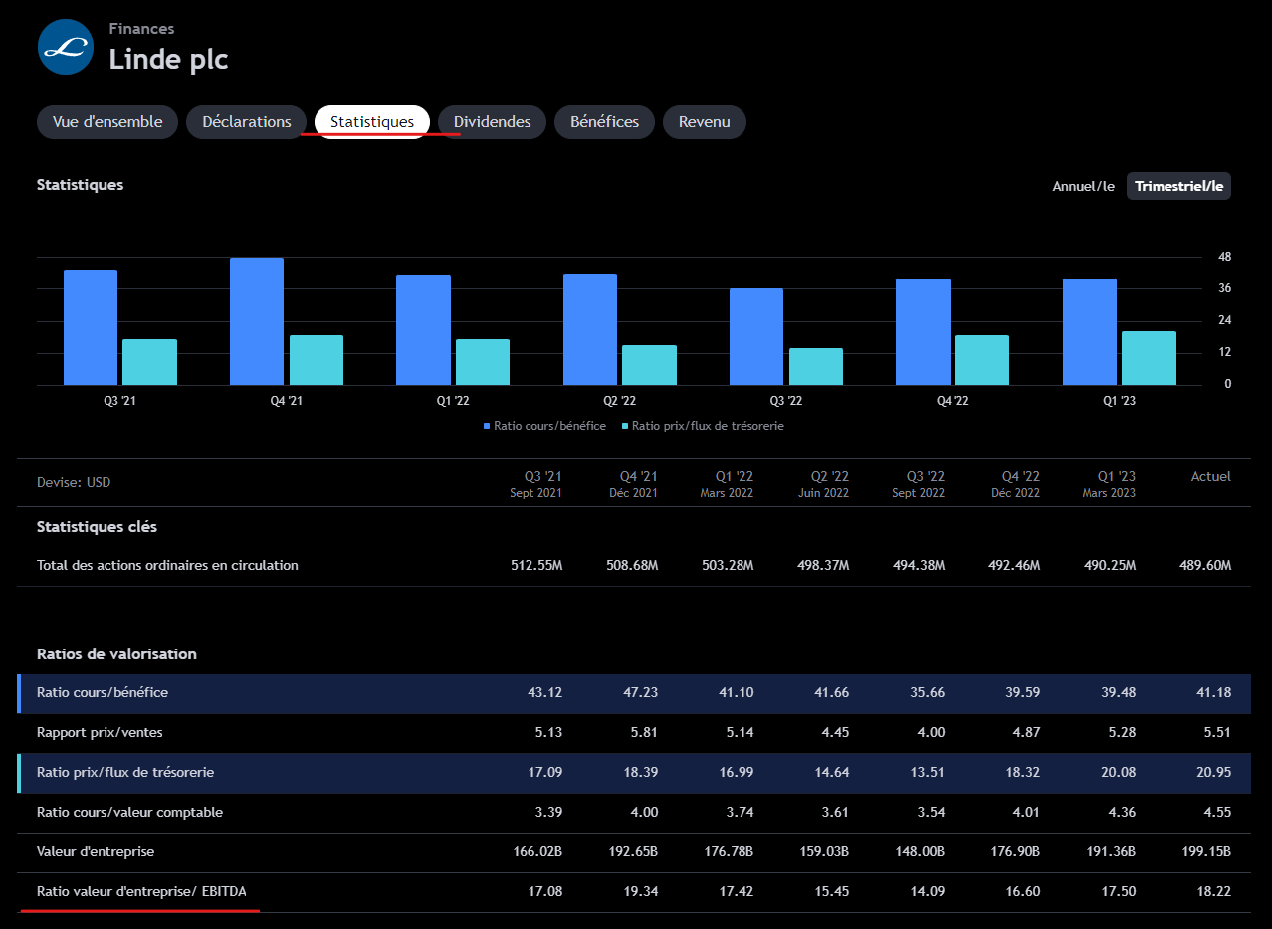The width and height of the screenshot is (1272, 929).
Task: Click the 14.09 EBITDA ratio value
Action: (928, 892)
